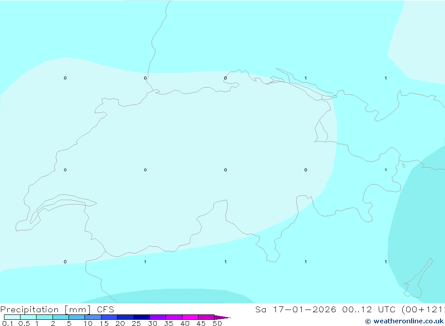Click the '45' legend scale label

coord(201,323)
